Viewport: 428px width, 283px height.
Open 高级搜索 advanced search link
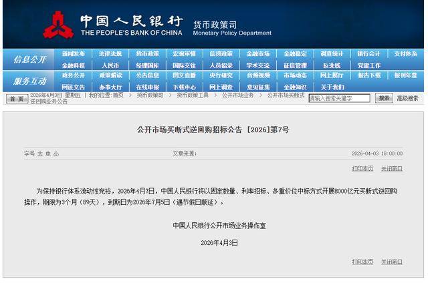tap(407, 98)
